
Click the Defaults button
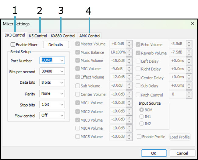coord(55,45)
